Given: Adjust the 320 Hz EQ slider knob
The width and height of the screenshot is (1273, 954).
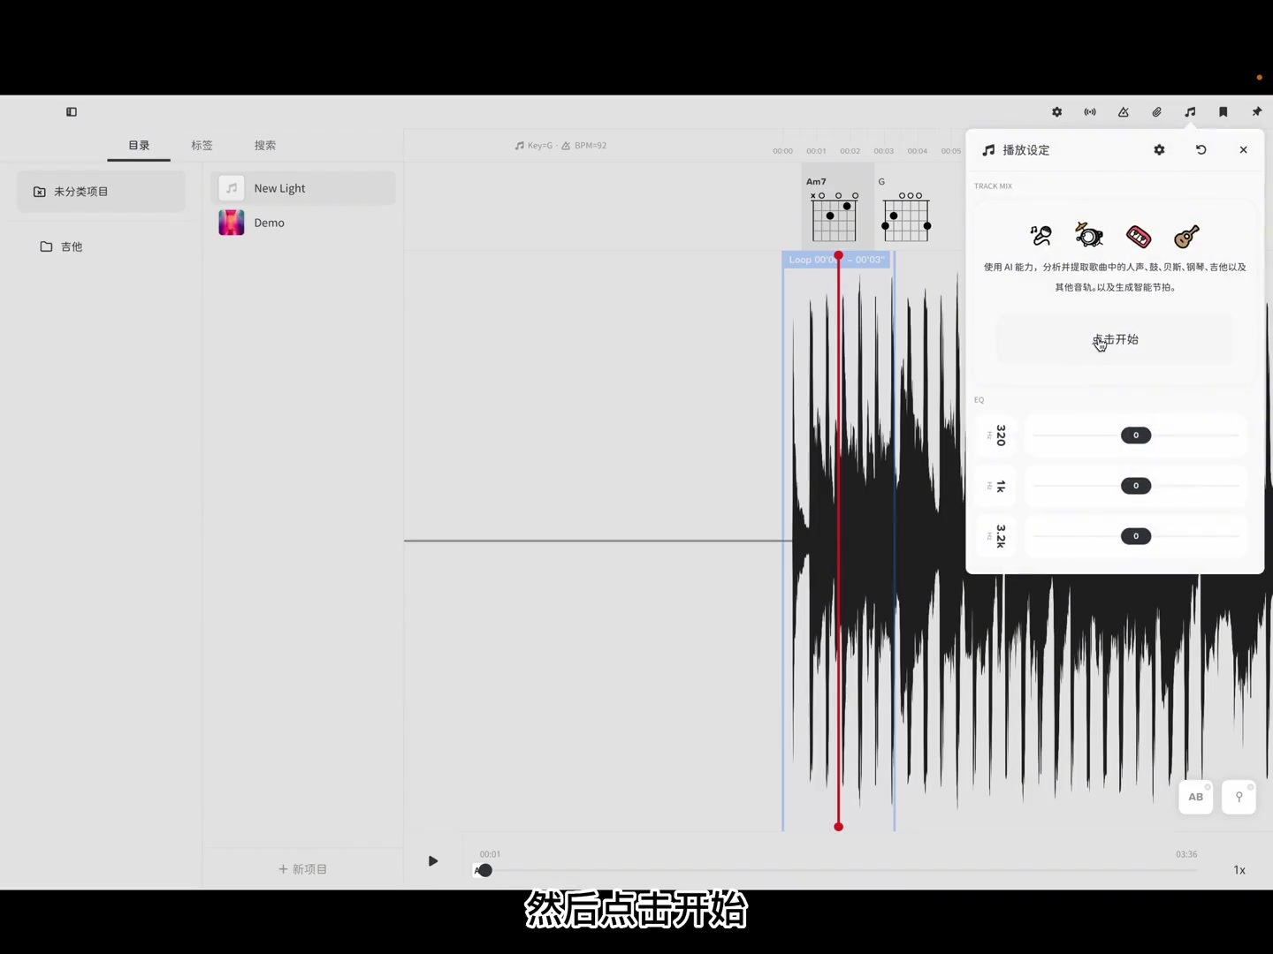Looking at the screenshot, I should 1136,435.
